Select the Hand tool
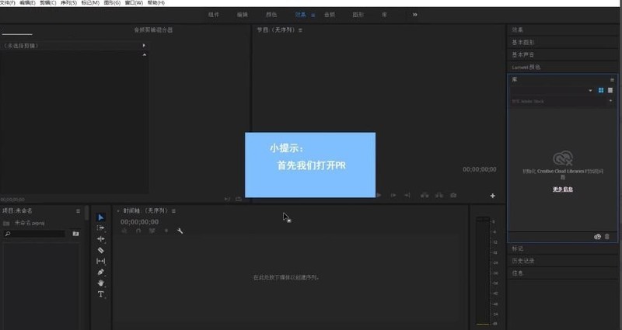The height and width of the screenshot is (330, 622). click(100, 283)
